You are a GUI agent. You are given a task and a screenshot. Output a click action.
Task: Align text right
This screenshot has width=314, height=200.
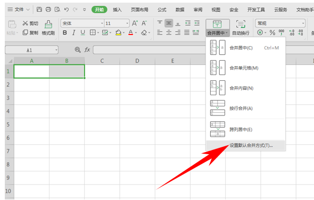coord(178,32)
